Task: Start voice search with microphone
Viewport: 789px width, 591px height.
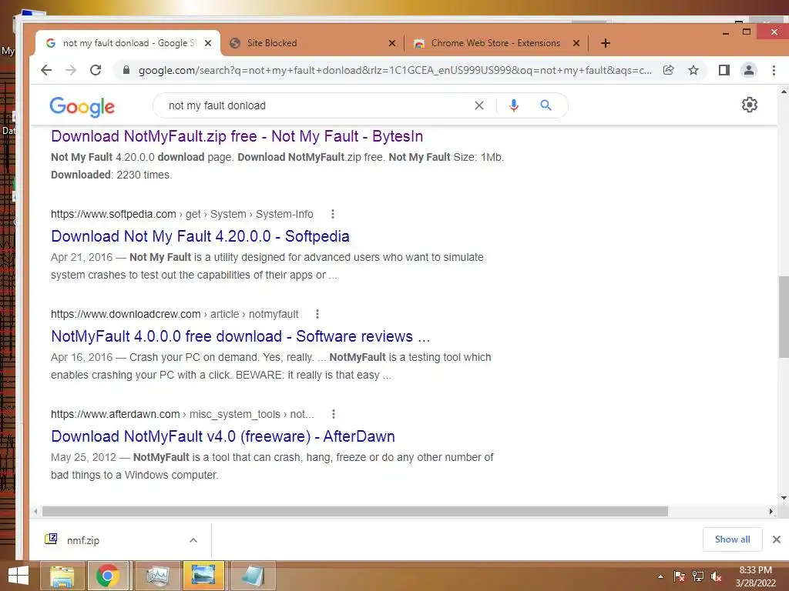Action: point(514,105)
